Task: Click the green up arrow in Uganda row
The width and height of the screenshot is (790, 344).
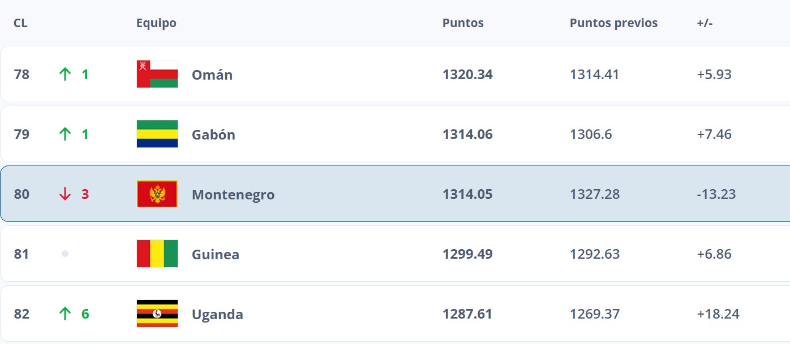Action: 65,313
